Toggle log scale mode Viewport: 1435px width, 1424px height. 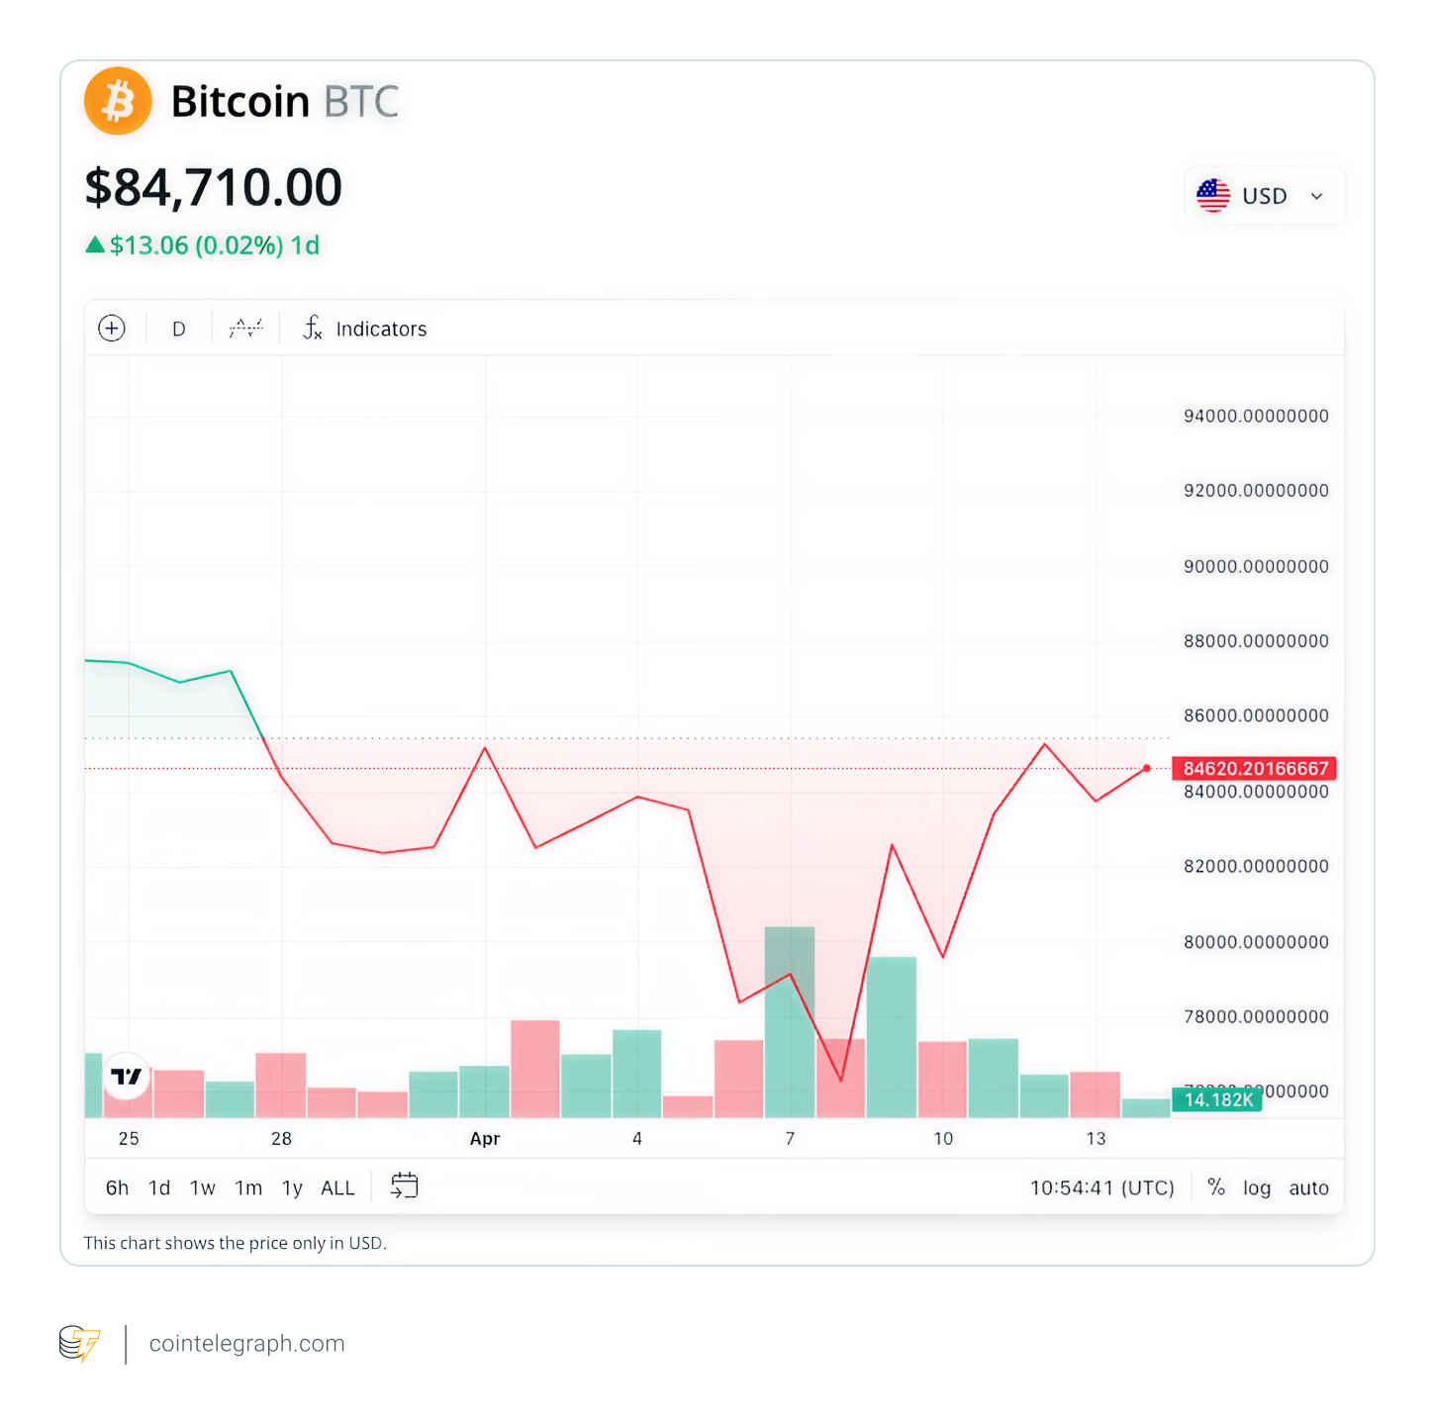[1256, 1187]
